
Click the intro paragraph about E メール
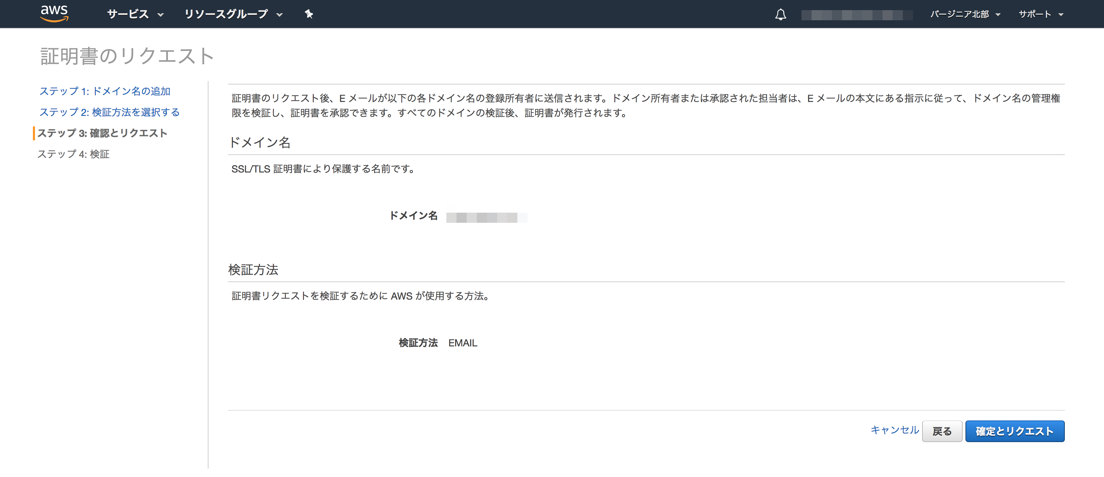[646, 106]
